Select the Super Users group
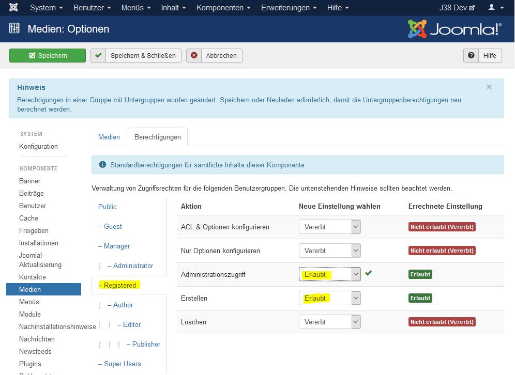The width and height of the screenshot is (515, 375). click(x=119, y=364)
